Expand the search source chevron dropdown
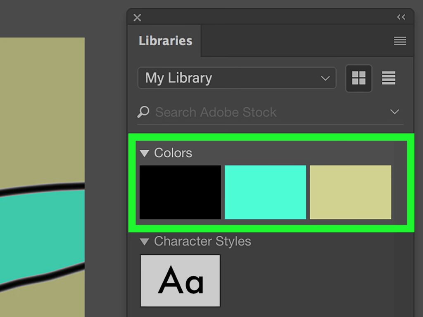 pos(394,112)
